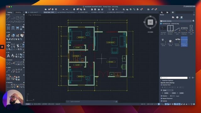Viewport: 201px width, 113px height.
Task: Select the Door - Imperial block thumbnail
Action: (x=177, y=30)
